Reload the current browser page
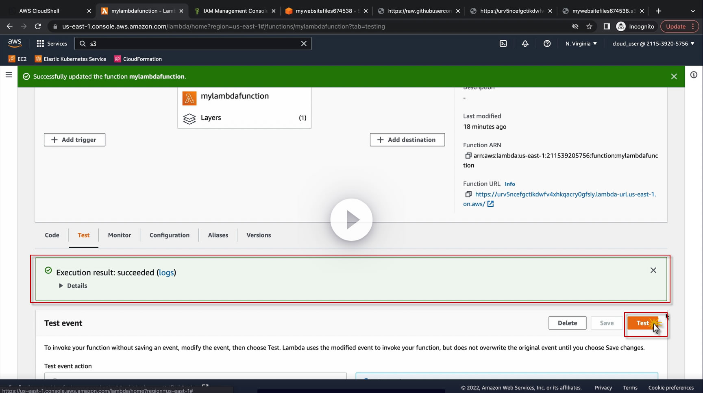The image size is (703, 393). [38, 26]
